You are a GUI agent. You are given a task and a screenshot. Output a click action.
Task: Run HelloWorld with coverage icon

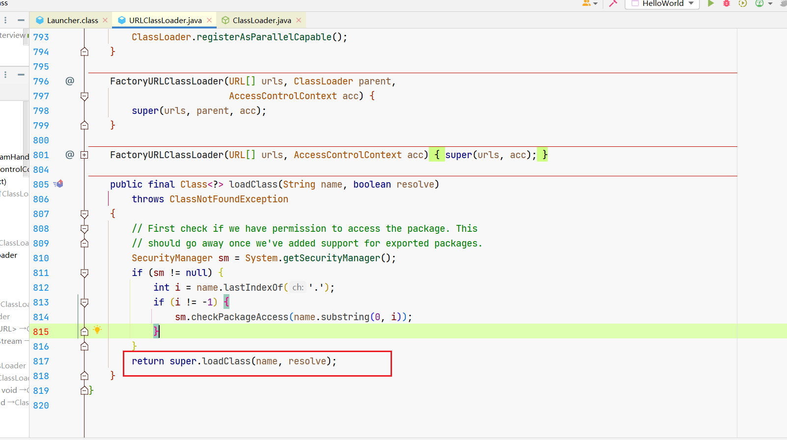point(743,3)
